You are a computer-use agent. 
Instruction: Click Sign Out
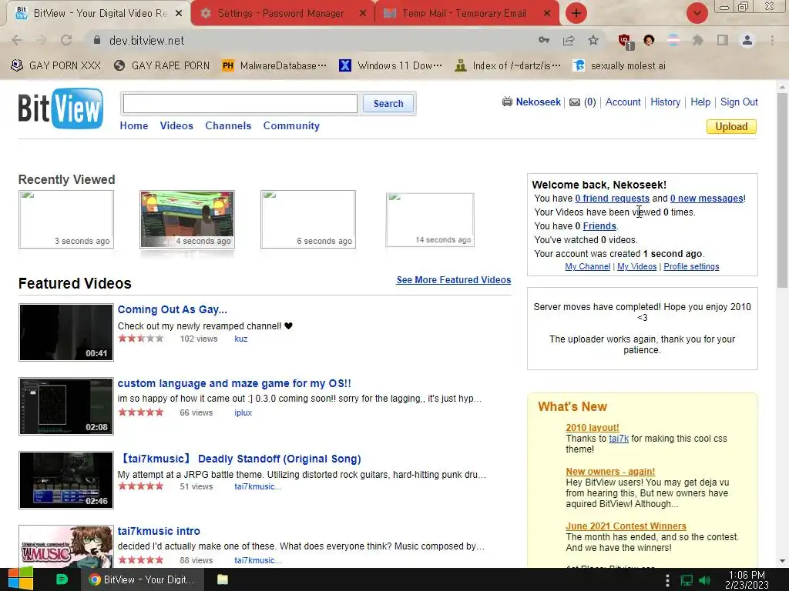pyautogui.click(x=739, y=102)
